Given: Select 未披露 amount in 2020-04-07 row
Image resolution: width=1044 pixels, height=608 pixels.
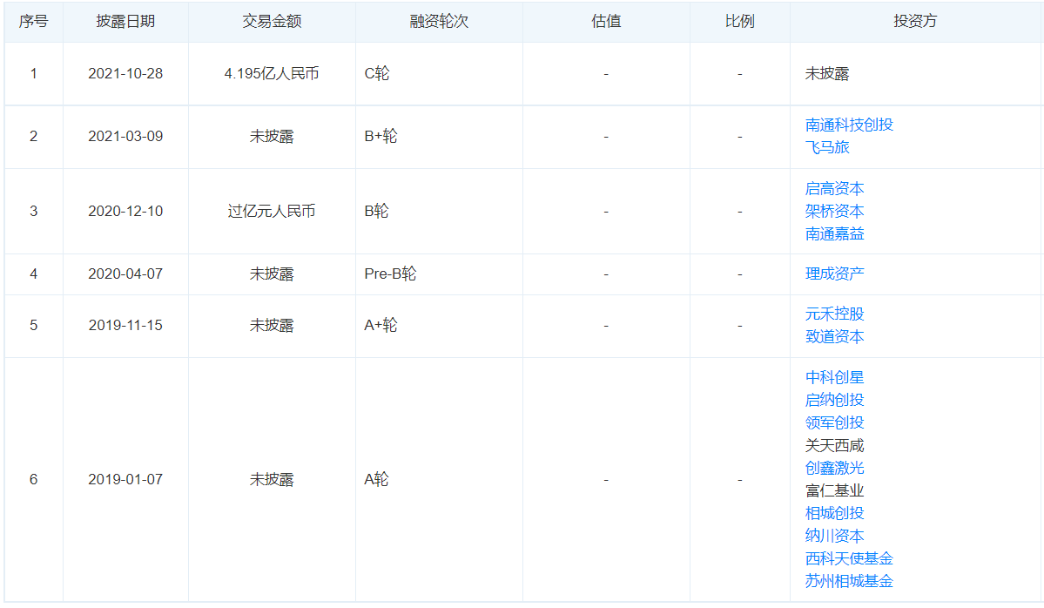Looking at the screenshot, I should (x=272, y=274).
